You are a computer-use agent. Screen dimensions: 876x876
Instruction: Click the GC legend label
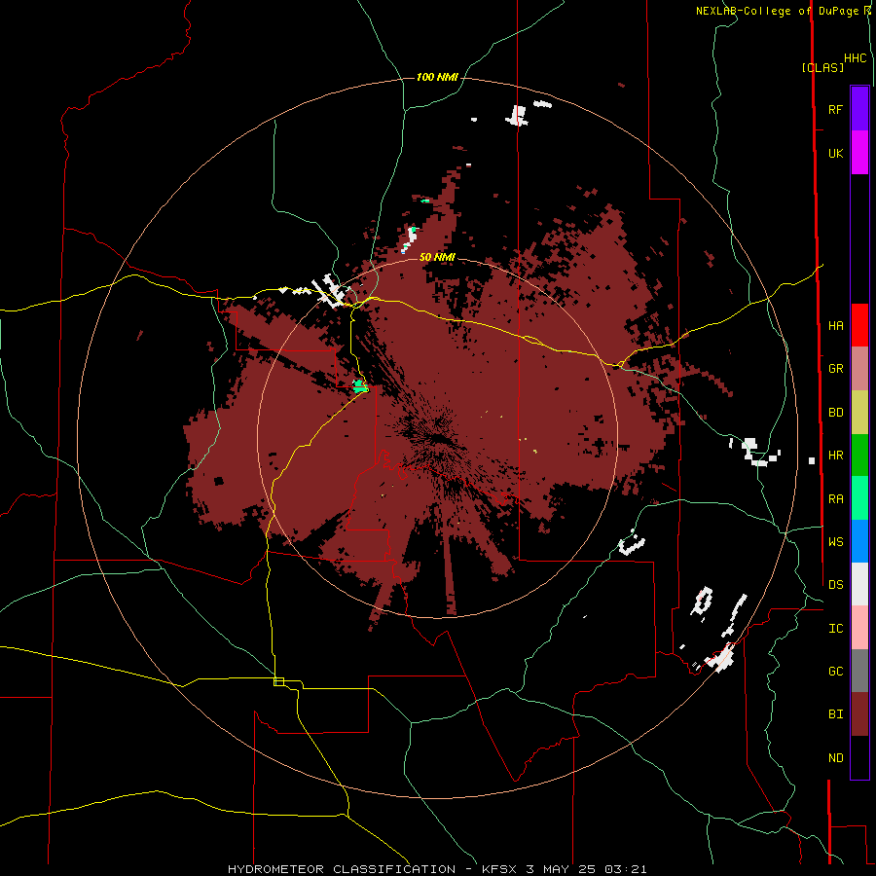tap(835, 672)
